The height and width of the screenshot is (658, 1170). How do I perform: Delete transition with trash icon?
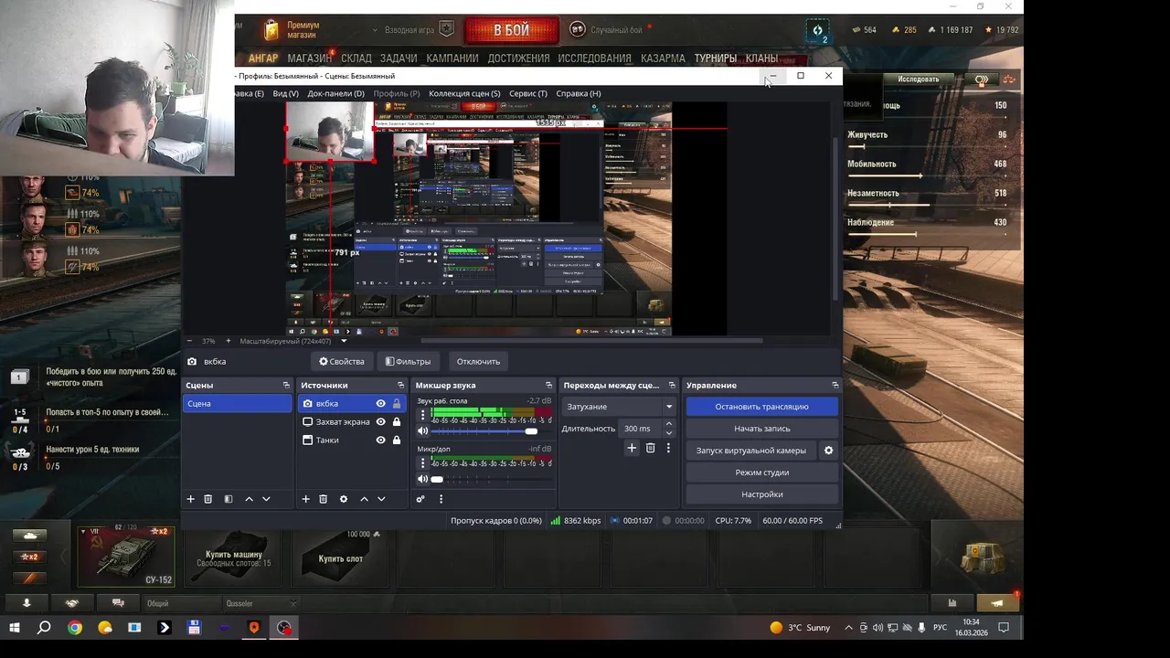[651, 448]
